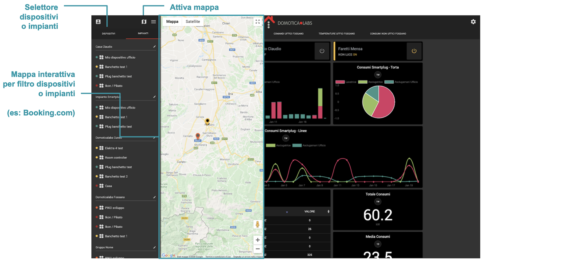
Task: Click the red map marker near Centallo
Action: (198, 136)
